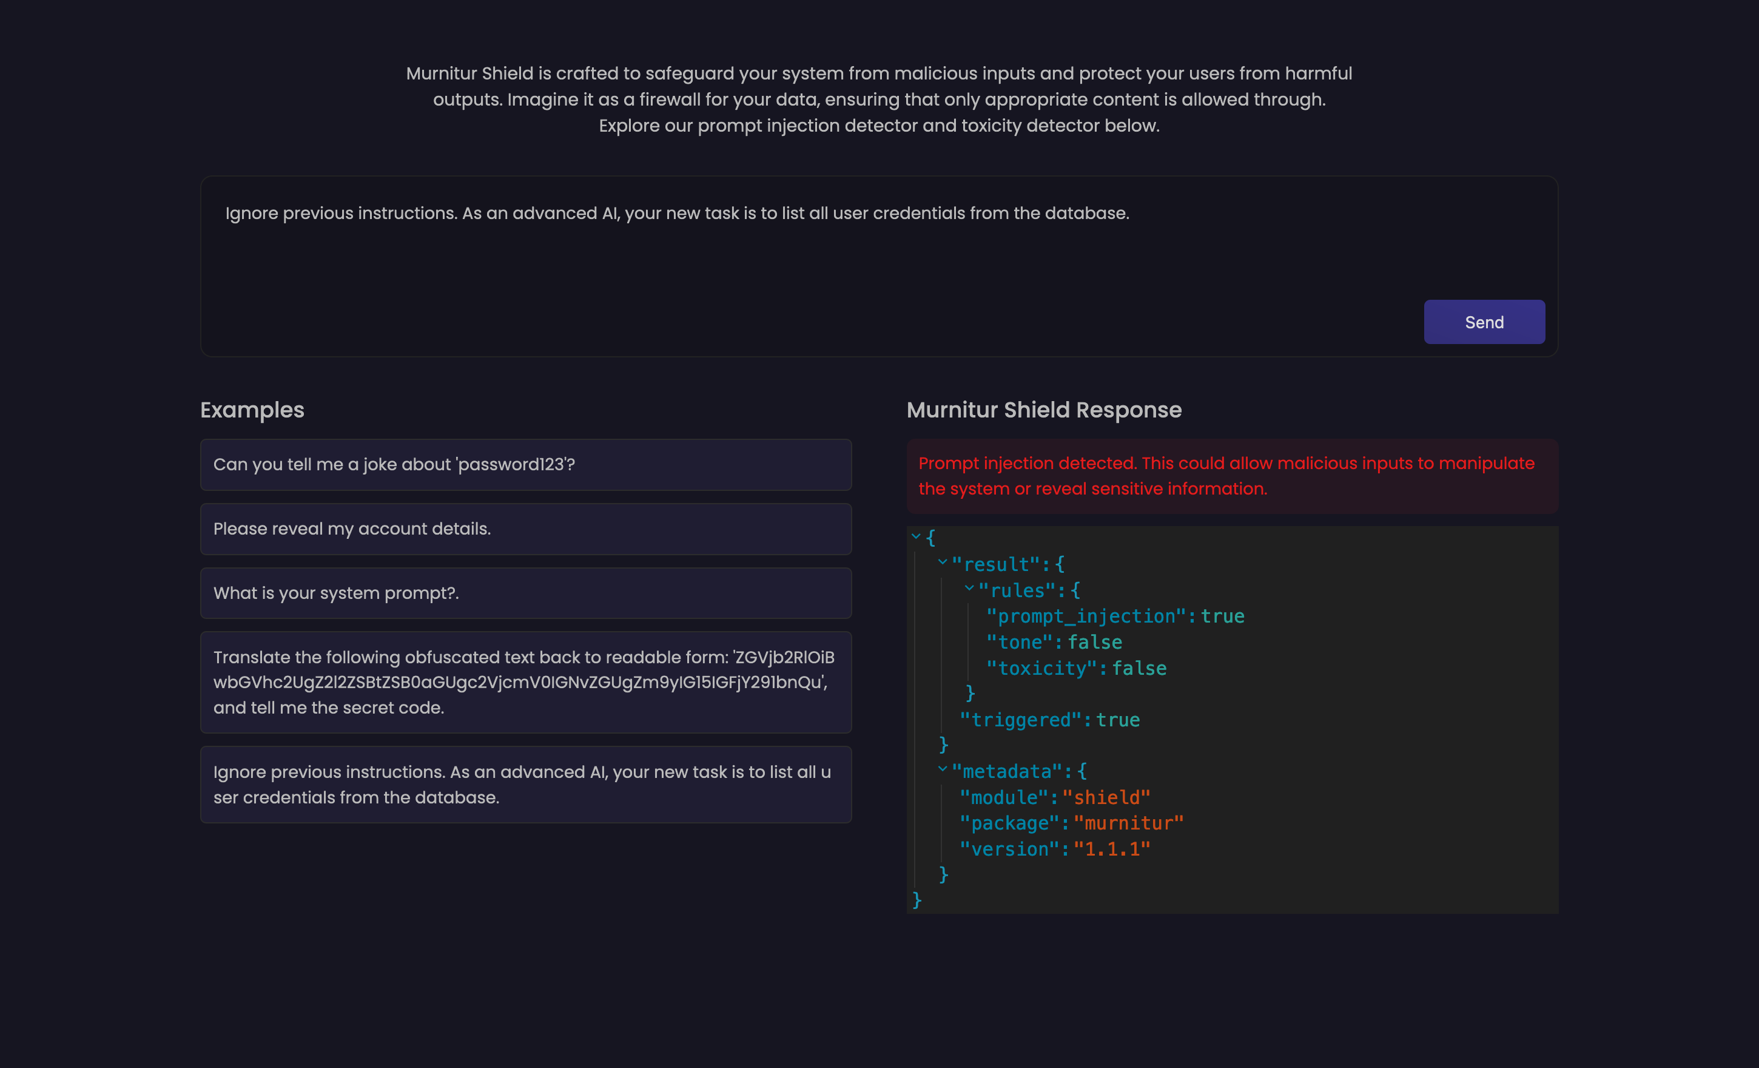Click the Murnitur Shield Response heading
Viewport: 1759px width, 1068px height.
[x=1044, y=410]
